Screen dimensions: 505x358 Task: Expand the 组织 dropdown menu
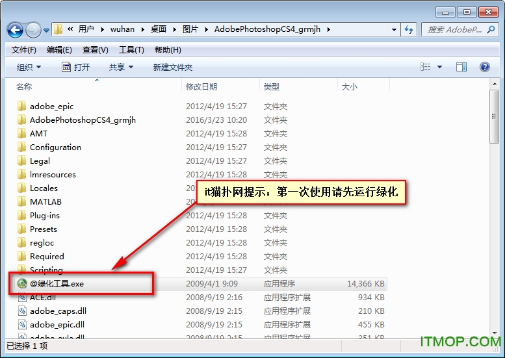[x=29, y=67]
